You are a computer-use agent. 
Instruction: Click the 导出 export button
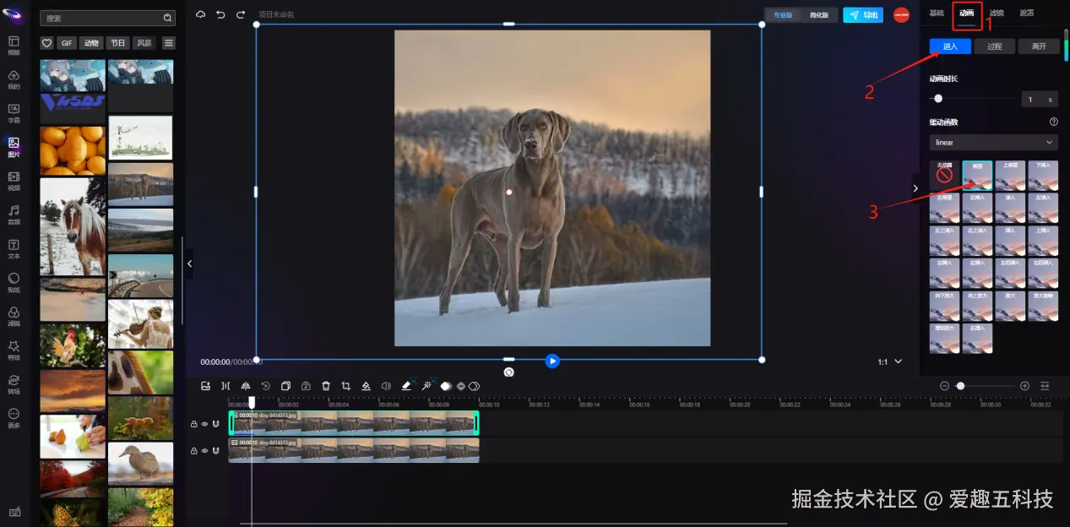tap(863, 15)
